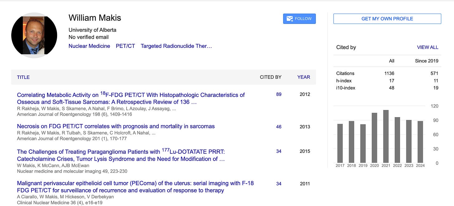This screenshot has width=454, height=206.
Task: Open citation count 46
Action: click(x=279, y=126)
